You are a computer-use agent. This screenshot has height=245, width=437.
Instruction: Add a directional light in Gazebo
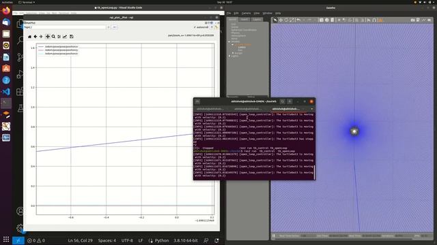[x=350, y=20]
